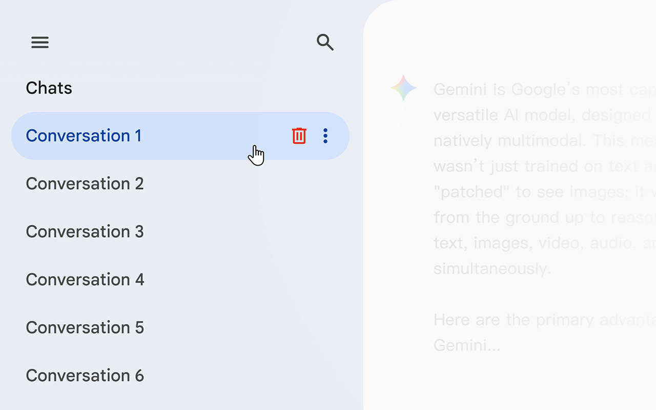Open the hamburger main menu
This screenshot has width=656, height=410.
tap(40, 42)
